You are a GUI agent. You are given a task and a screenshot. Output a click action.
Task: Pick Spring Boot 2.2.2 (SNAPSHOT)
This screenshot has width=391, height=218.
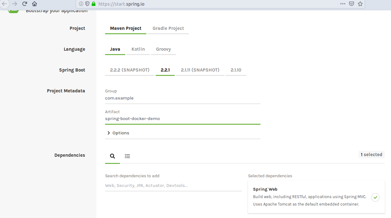point(130,70)
